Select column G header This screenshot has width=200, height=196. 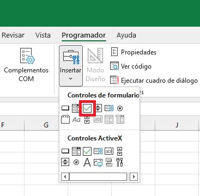coord(46,125)
